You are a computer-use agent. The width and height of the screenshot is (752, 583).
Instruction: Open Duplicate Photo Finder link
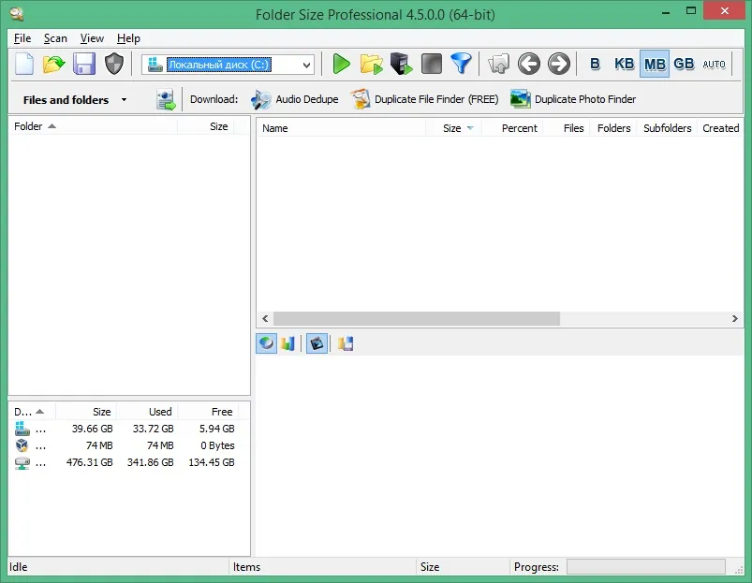(585, 99)
